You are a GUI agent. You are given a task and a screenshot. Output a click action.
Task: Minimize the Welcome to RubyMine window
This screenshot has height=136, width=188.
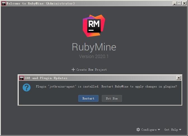point(175,3)
